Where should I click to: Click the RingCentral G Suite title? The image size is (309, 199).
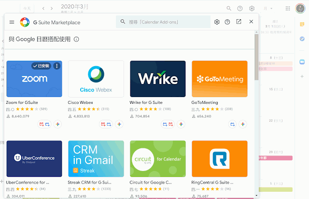[x=212, y=182]
